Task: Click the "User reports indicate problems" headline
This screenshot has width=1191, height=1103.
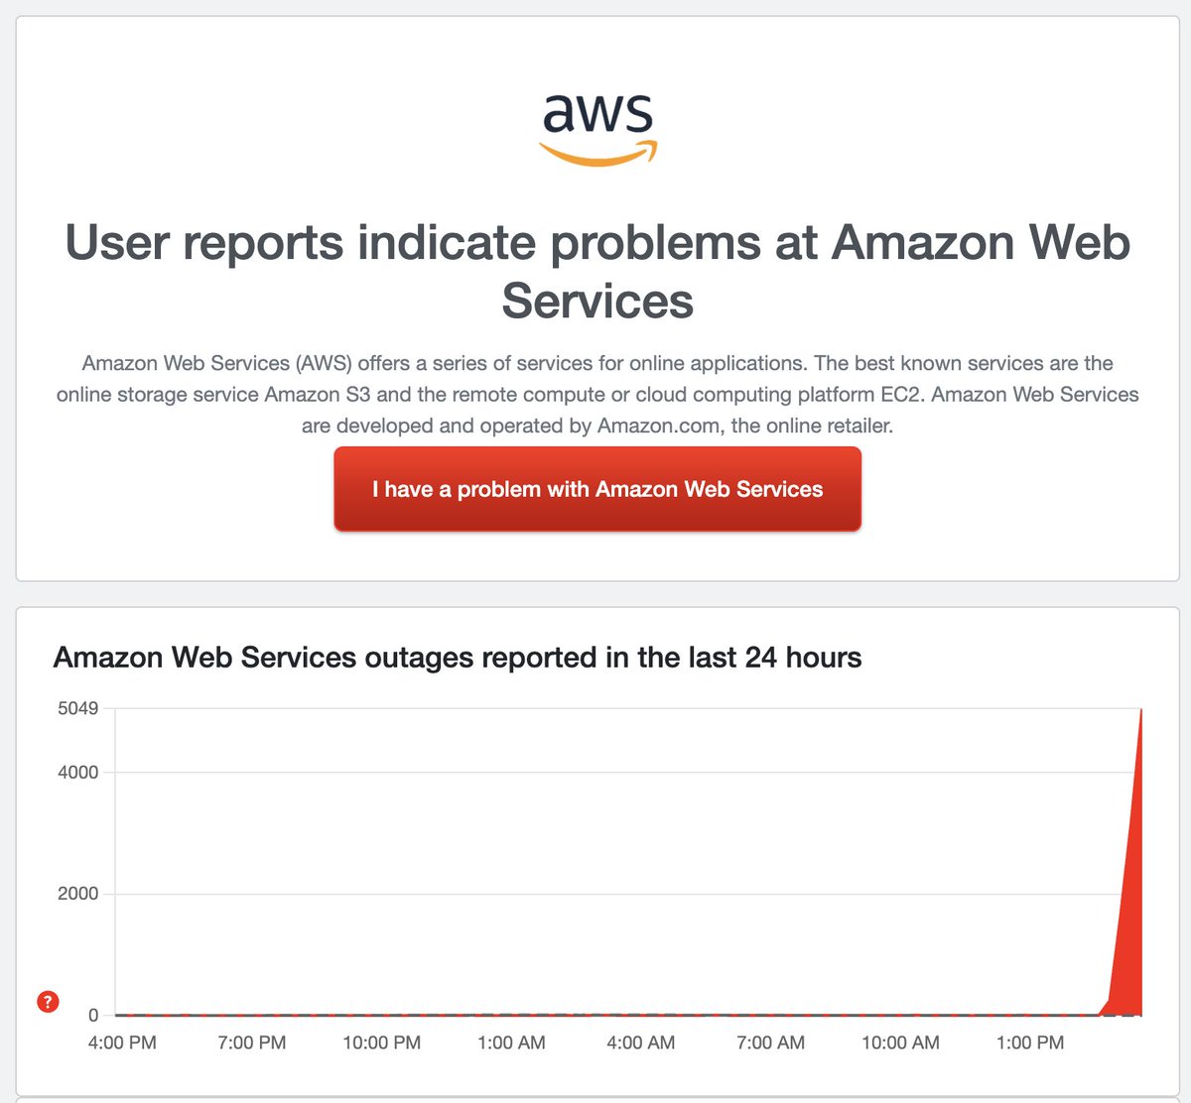Action: point(597,271)
